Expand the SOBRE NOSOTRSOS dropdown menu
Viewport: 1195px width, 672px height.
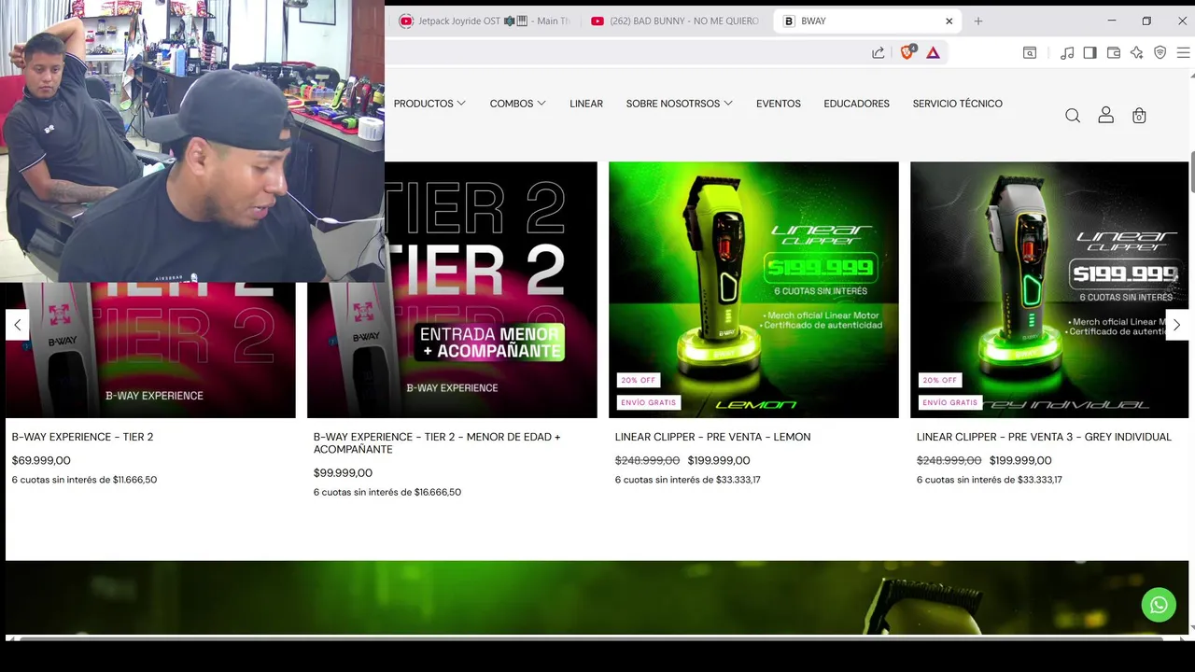[680, 104]
